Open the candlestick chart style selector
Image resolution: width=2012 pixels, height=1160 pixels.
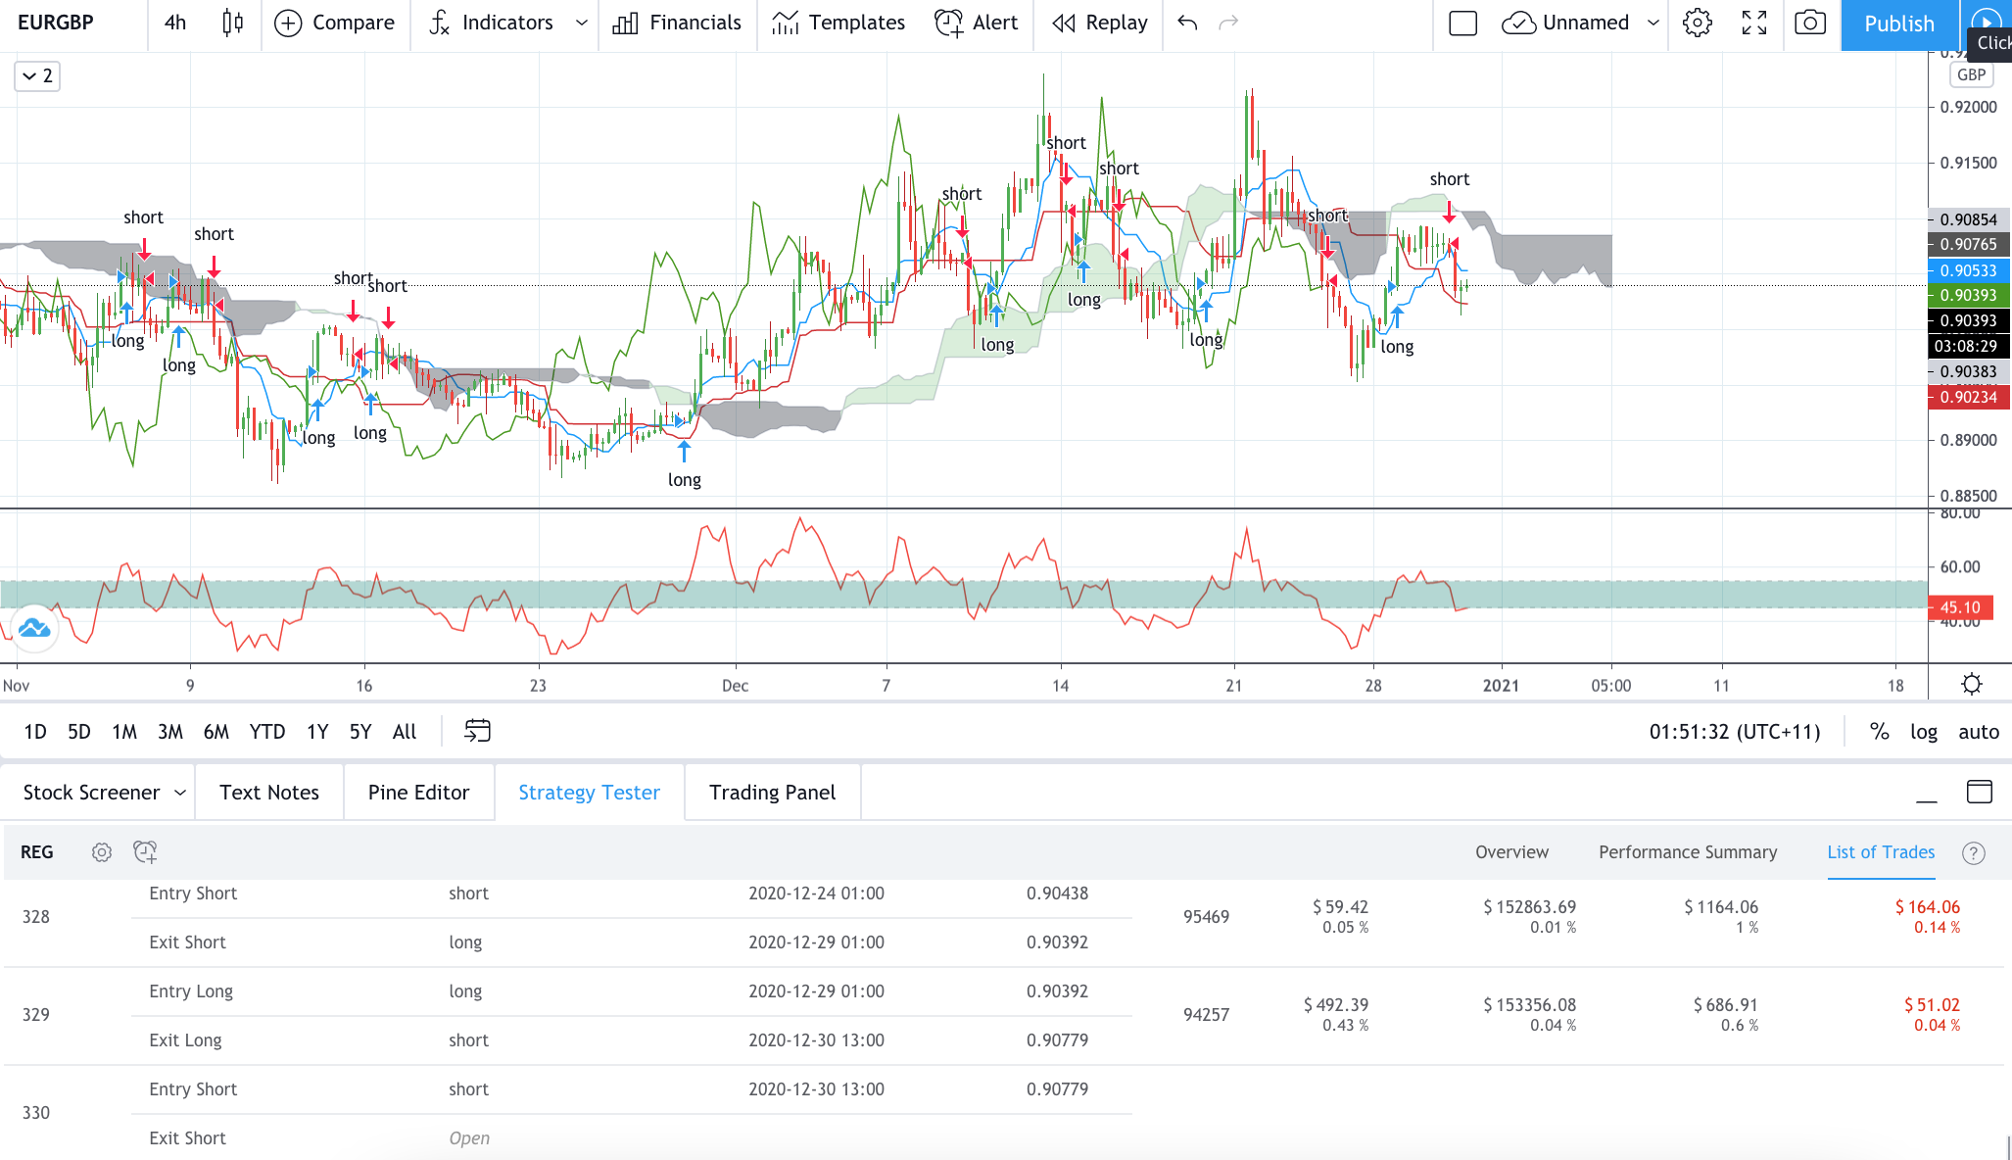232,23
